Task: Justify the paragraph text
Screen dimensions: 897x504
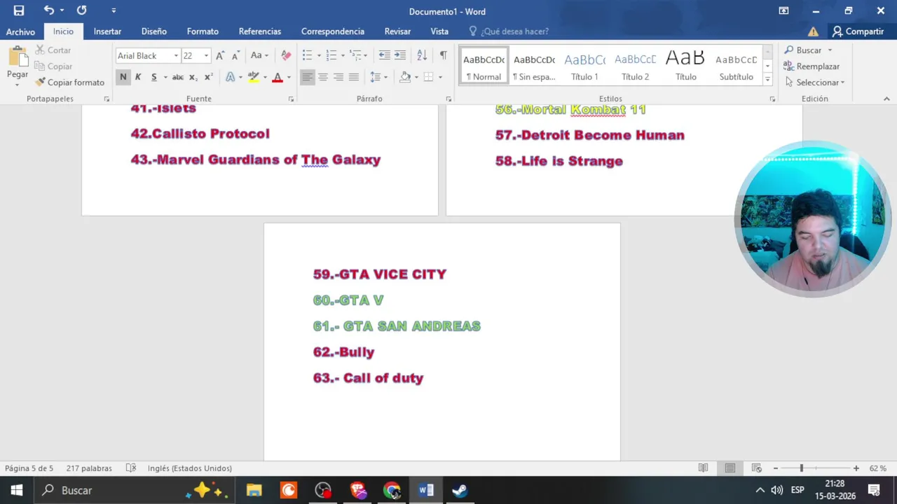Action: (x=354, y=77)
